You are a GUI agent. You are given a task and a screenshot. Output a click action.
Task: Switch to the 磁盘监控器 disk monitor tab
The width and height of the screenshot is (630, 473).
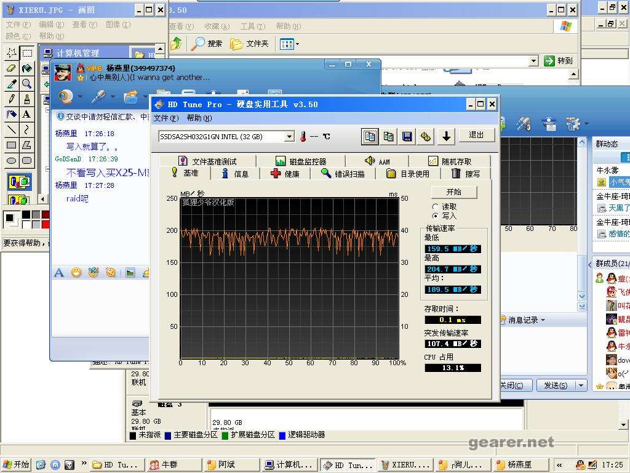tap(301, 161)
